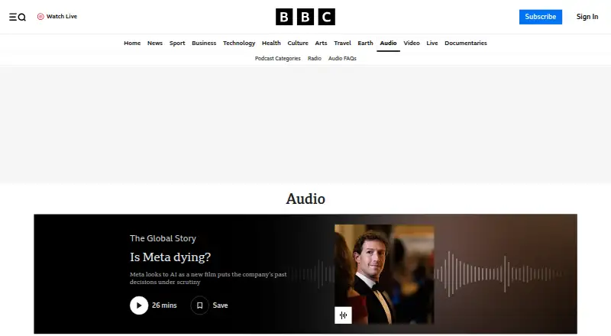Viewport: 611px width, 336px height.
Task: Click the Save label text
Action: pos(220,305)
